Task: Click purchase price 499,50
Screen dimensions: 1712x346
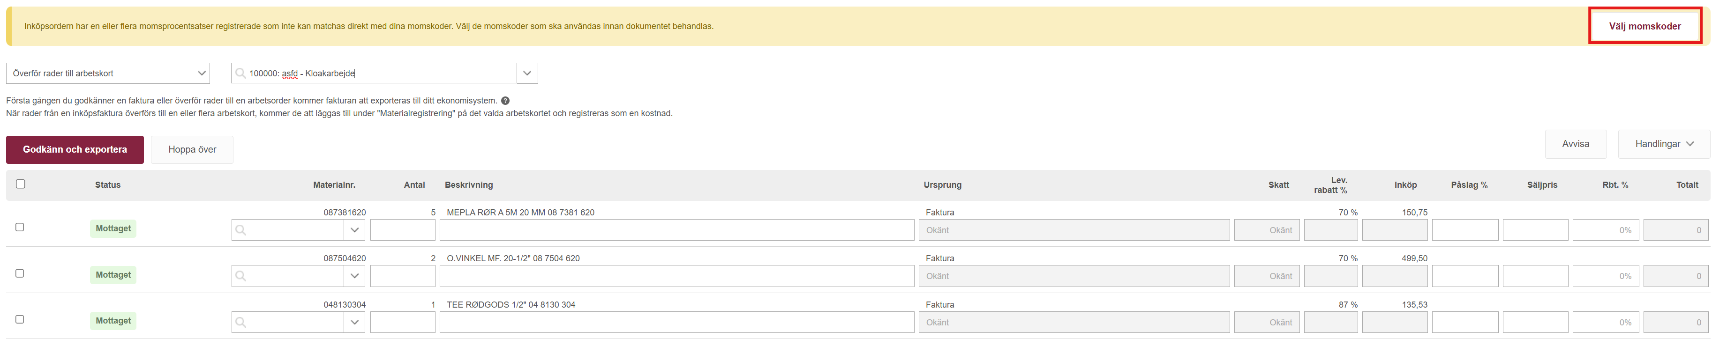Action: [1414, 258]
